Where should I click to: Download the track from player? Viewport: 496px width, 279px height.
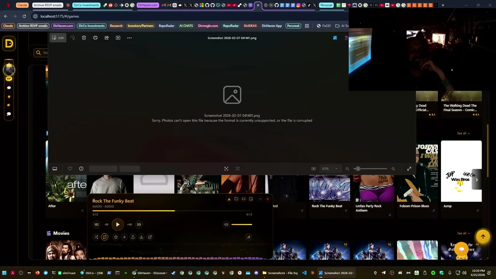point(141,237)
